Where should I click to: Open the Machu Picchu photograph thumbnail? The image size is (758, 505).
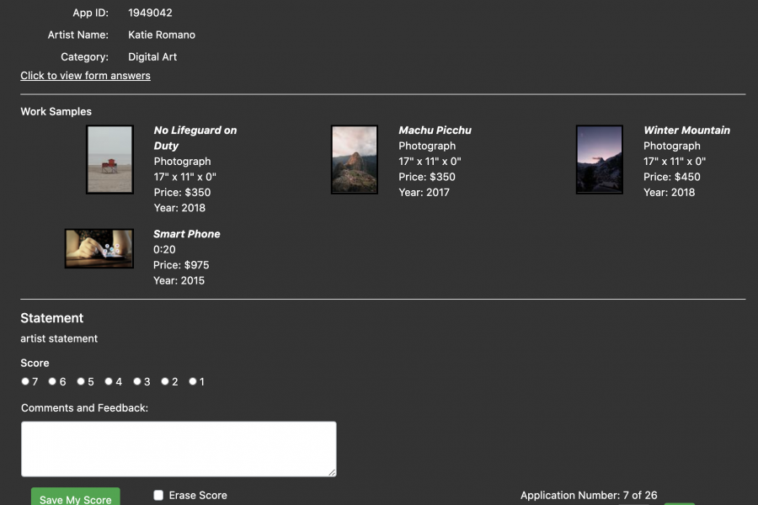click(x=355, y=159)
